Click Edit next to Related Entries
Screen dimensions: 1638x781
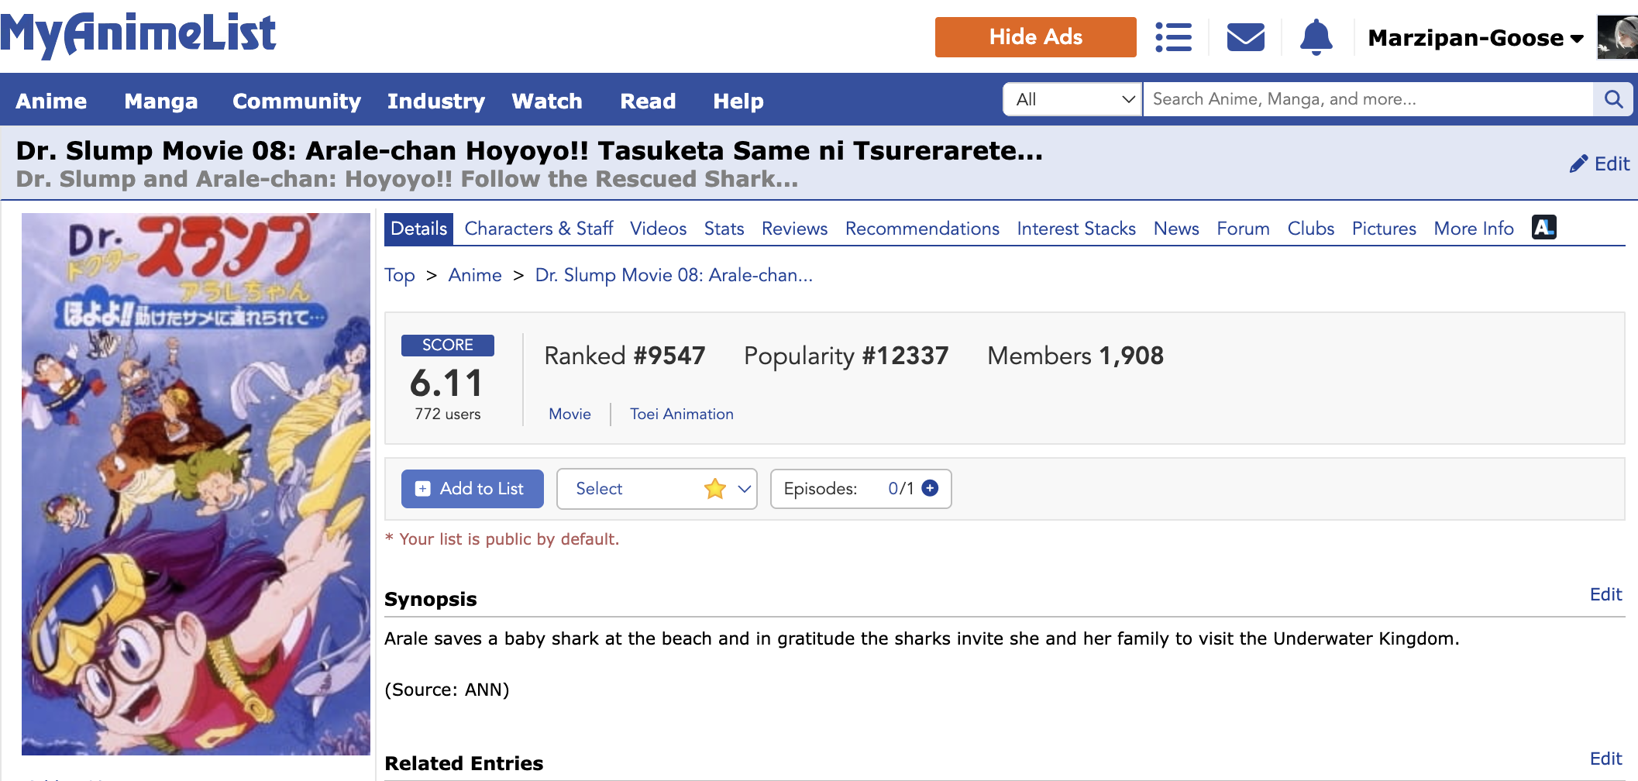pos(1606,759)
